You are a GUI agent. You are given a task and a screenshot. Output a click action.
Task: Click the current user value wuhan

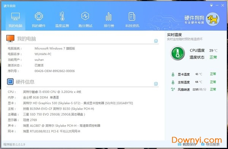tap(39, 60)
